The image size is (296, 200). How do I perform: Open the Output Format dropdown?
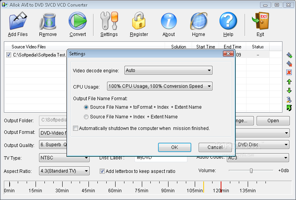[53, 133]
